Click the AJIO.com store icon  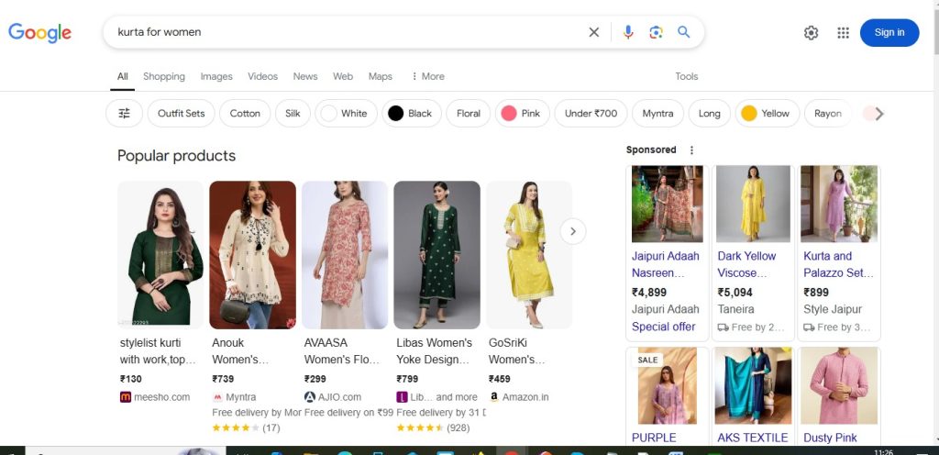click(310, 397)
